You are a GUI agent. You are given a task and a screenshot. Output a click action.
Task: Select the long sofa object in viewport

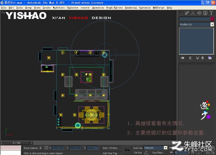pos(91,94)
